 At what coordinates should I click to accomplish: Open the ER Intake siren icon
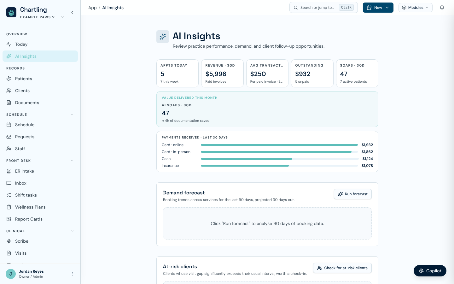click(x=9, y=171)
